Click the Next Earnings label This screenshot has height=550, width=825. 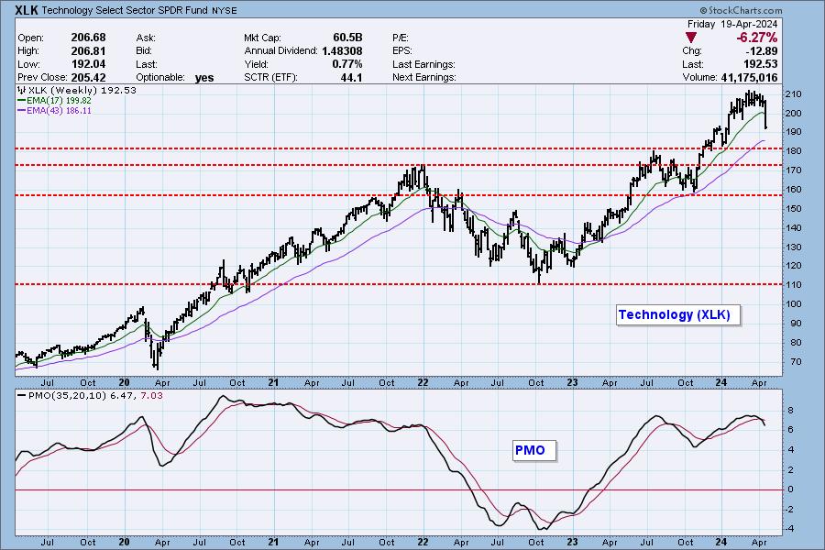tap(424, 77)
